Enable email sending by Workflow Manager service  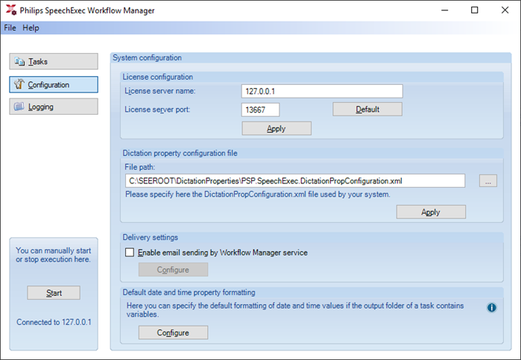click(130, 253)
